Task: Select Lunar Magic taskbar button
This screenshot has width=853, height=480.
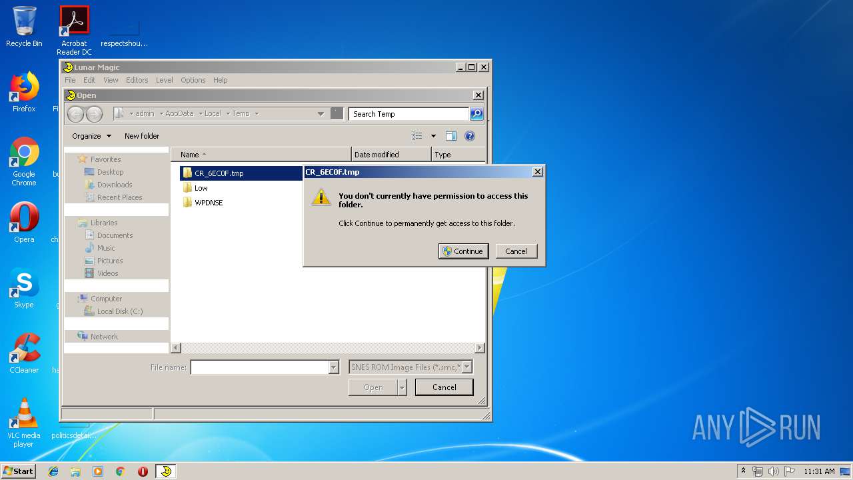Action: (x=166, y=471)
